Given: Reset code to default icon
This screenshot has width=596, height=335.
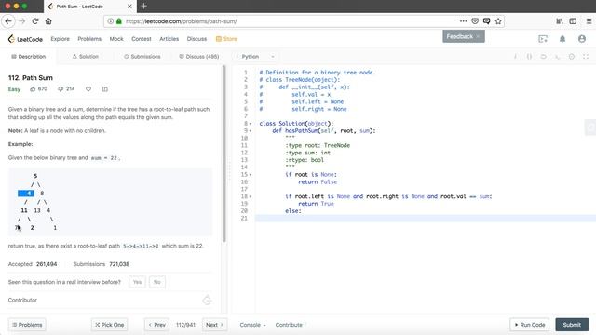Looking at the screenshot, I should (x=543, y=56).
